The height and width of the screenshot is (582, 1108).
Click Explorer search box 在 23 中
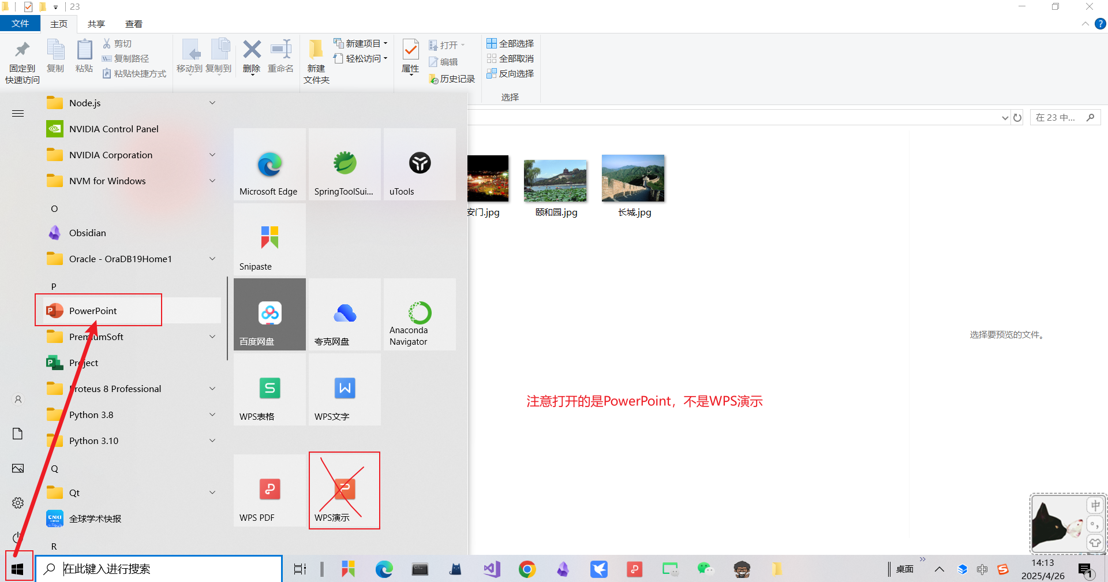point(1065,118)
